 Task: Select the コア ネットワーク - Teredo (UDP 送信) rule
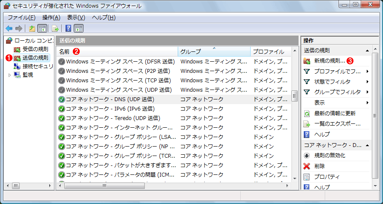[113, 118]
